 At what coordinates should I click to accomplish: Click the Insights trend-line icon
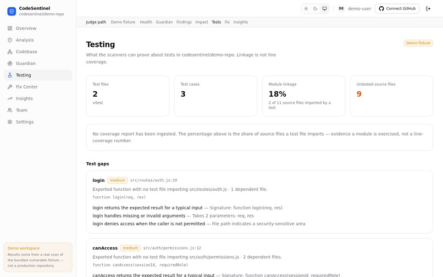[x=10, y=98]
